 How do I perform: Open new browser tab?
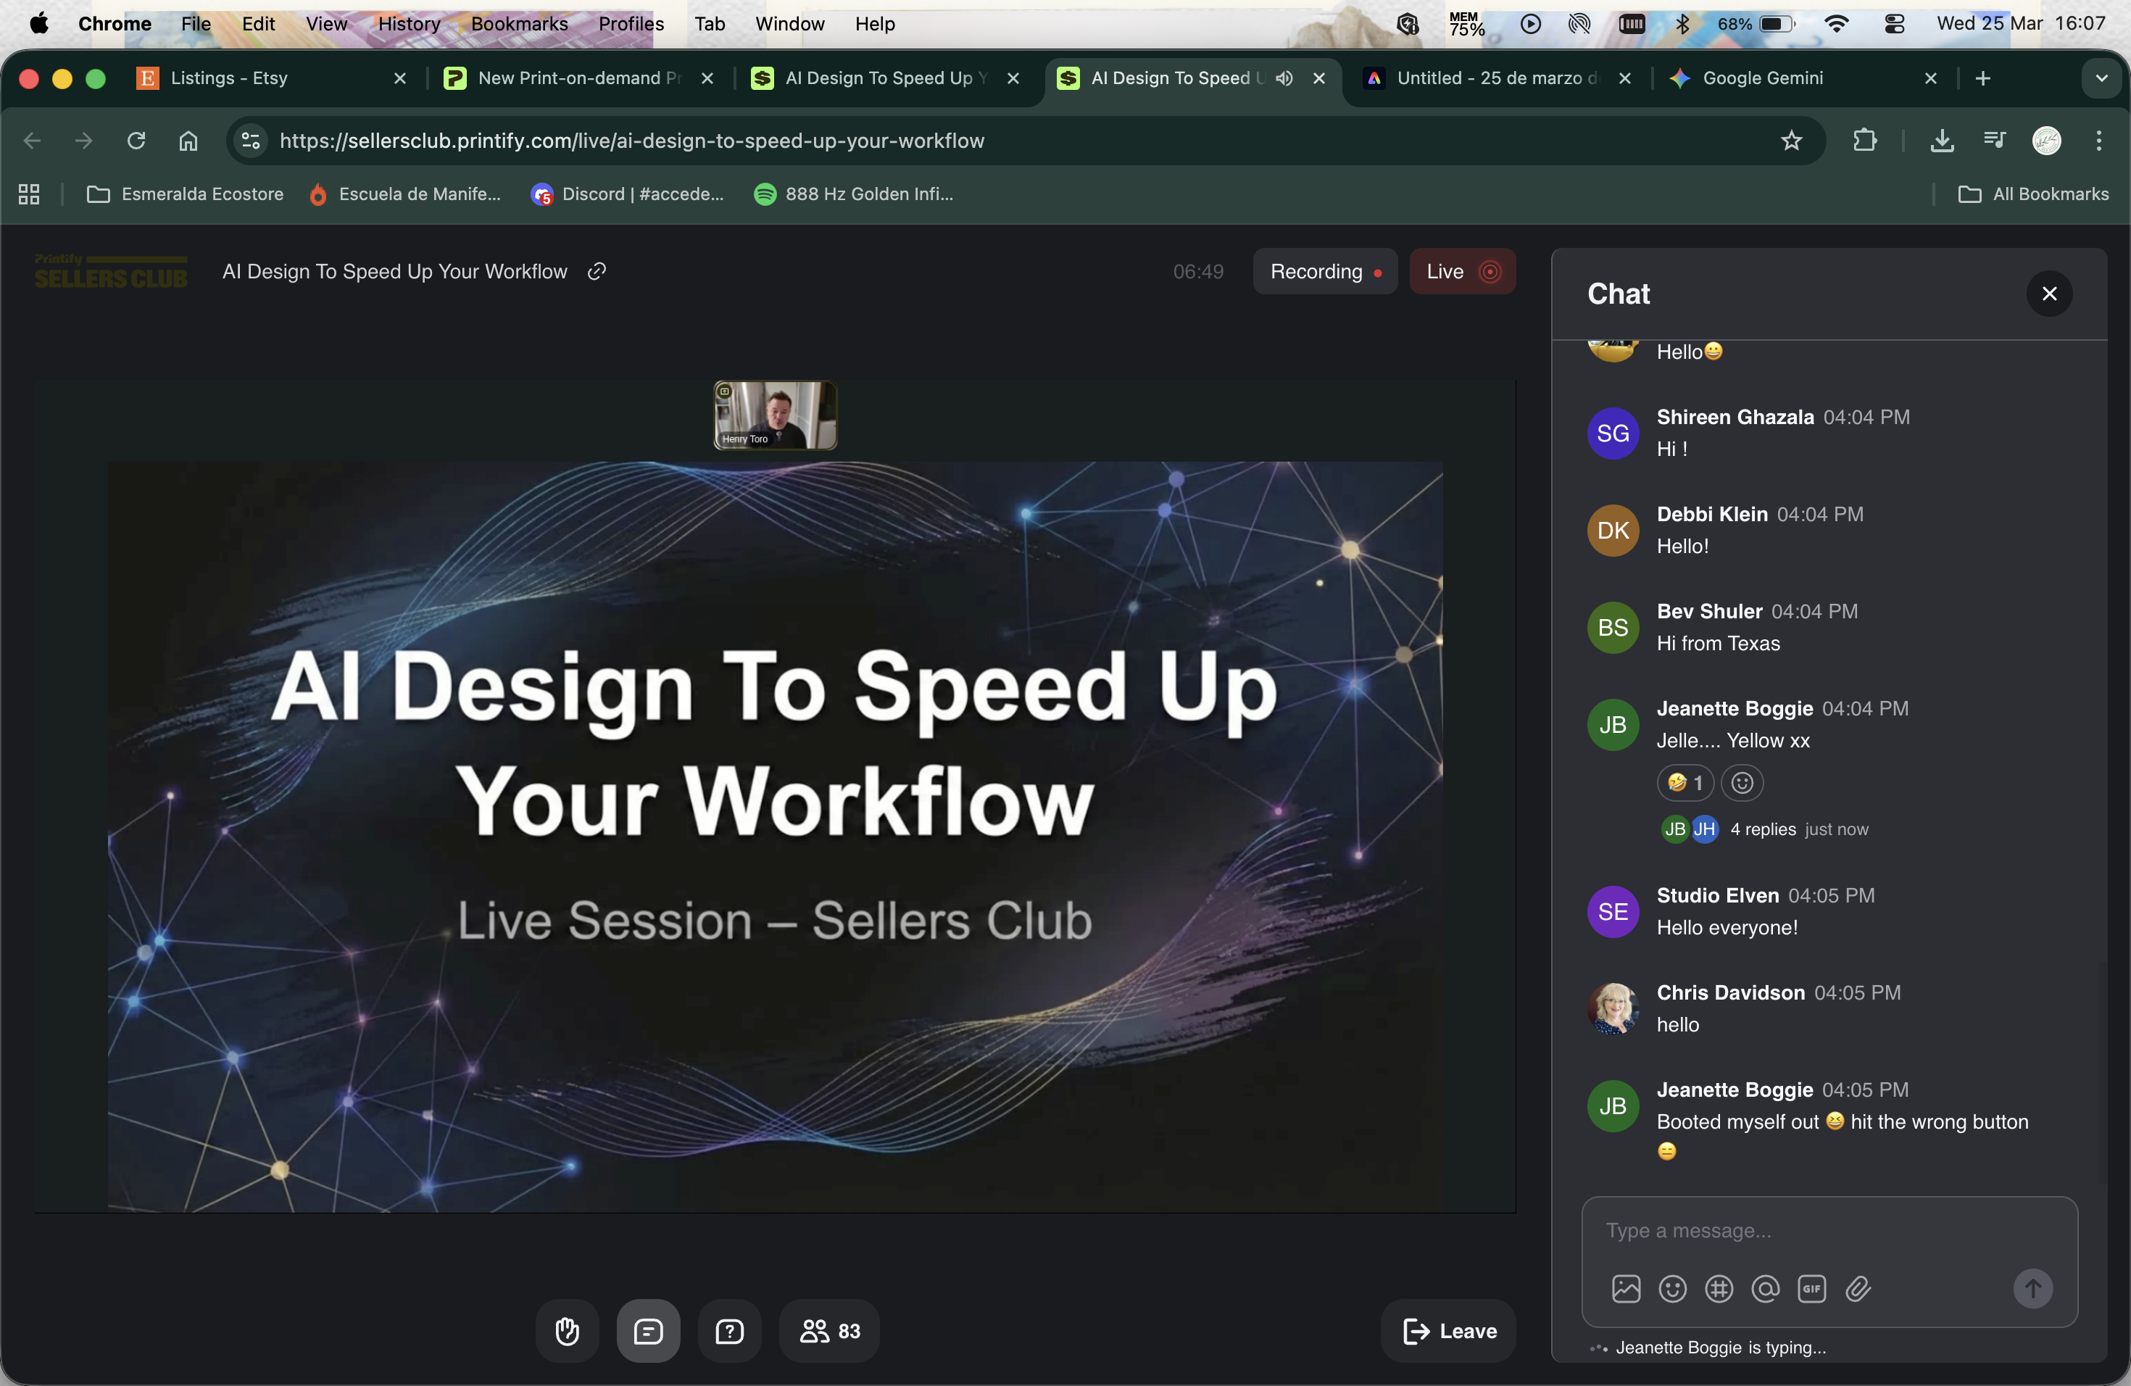[x=1983, y=78]
